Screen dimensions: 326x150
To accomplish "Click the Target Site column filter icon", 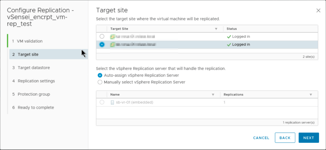I will (216, 29).
